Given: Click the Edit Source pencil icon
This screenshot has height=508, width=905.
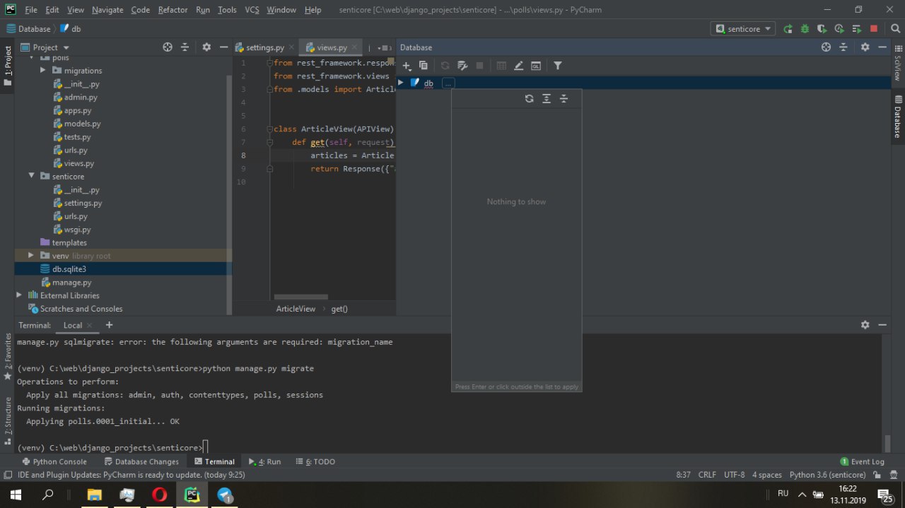Looking at the screenshot, I should tap(518, 66).
